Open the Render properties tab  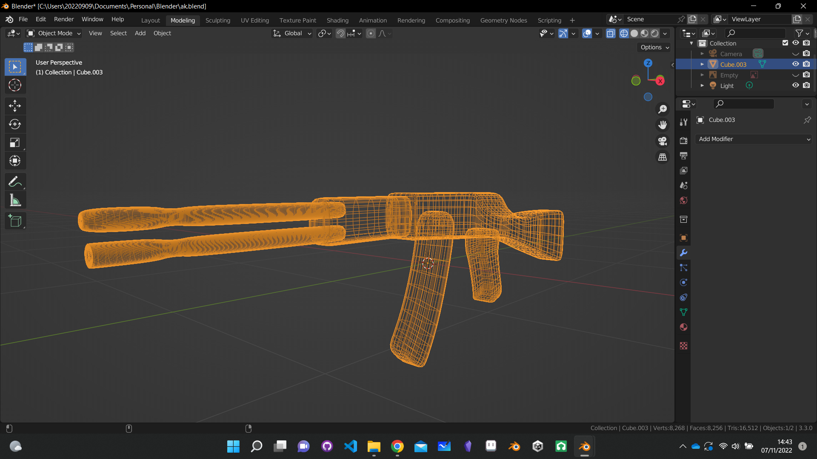coord(683,141)
